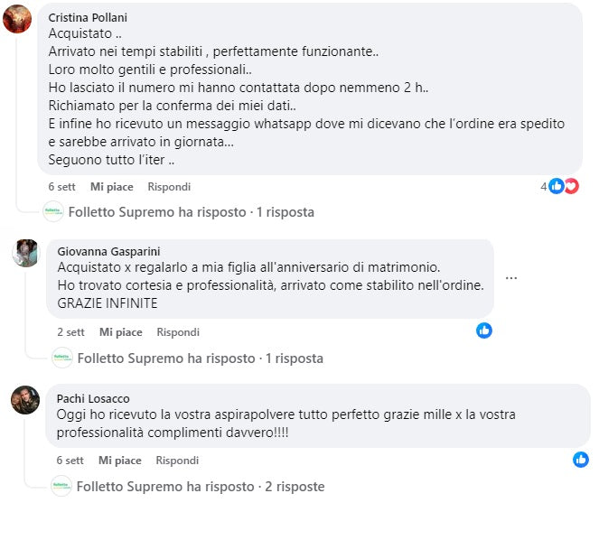Viewport: 599px width, 540px height.
Task: Click the 6 sett timestamp on Cristina's comment
Action: (62, 187)
